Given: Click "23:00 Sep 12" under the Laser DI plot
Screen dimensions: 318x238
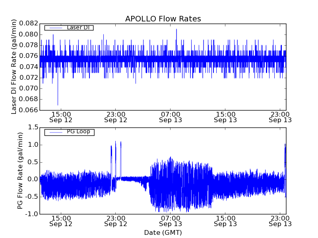Looking at the screenshot, I should (x=116, y=117).
